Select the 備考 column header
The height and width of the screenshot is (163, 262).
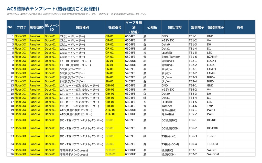point(240,27)
